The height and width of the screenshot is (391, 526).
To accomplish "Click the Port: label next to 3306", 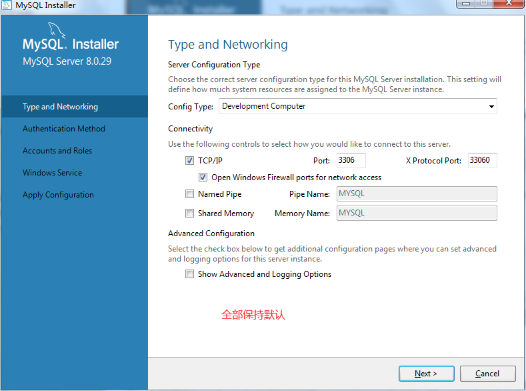I will (321, 161).
